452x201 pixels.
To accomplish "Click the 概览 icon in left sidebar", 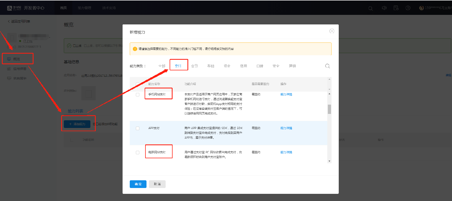I will [9, 59].
